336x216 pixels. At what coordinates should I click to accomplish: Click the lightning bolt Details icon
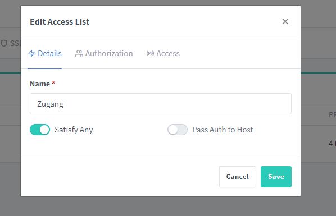click(31, 53)
